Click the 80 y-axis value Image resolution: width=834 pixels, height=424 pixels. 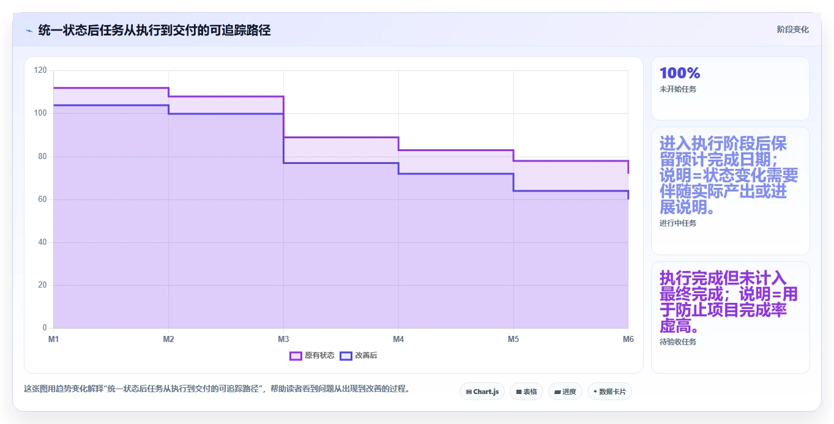[43, 157]
